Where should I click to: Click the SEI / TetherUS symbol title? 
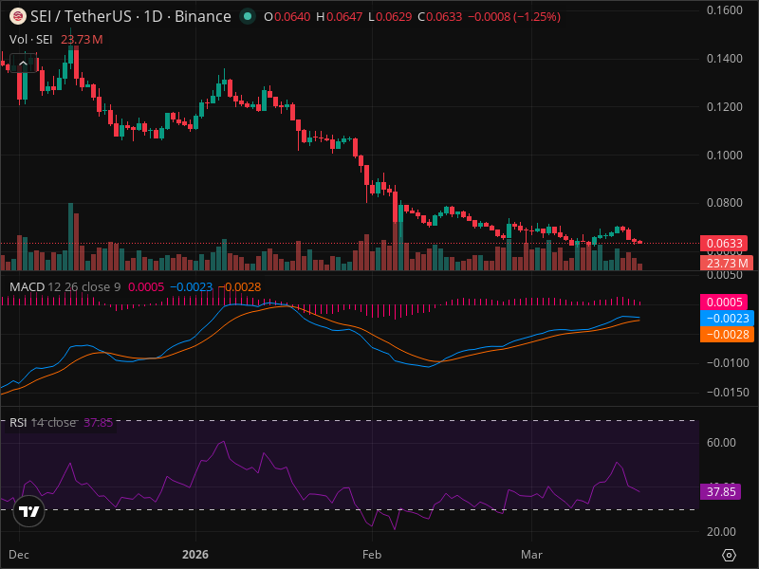[x=131, y=16]
